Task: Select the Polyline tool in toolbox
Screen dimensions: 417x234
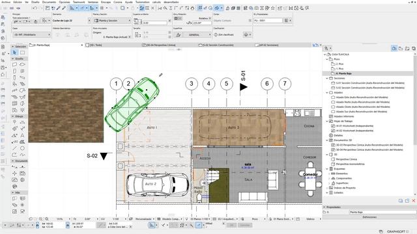Action: tap(14, 155)
